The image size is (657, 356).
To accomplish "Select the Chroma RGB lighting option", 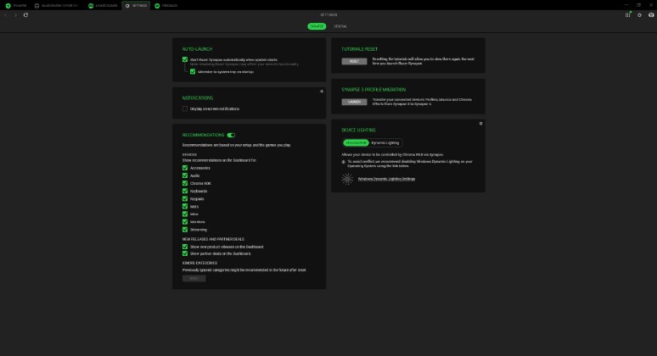I will tap(356, 143).
